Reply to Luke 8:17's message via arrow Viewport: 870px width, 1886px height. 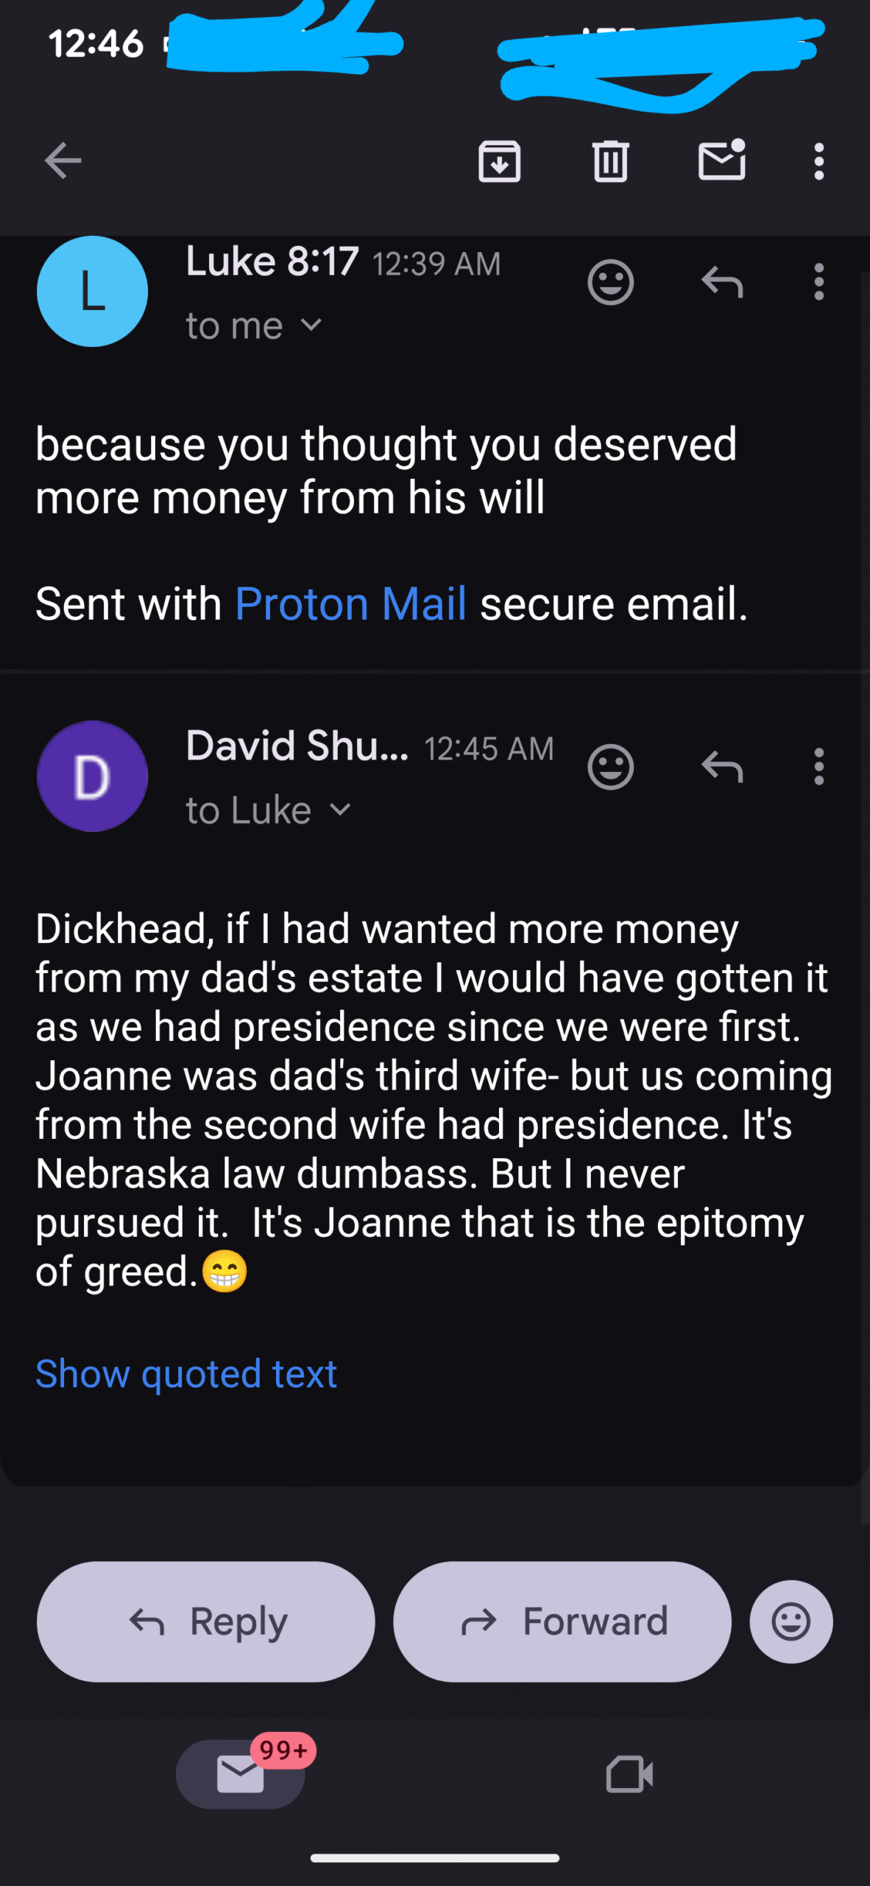[722, 282]
